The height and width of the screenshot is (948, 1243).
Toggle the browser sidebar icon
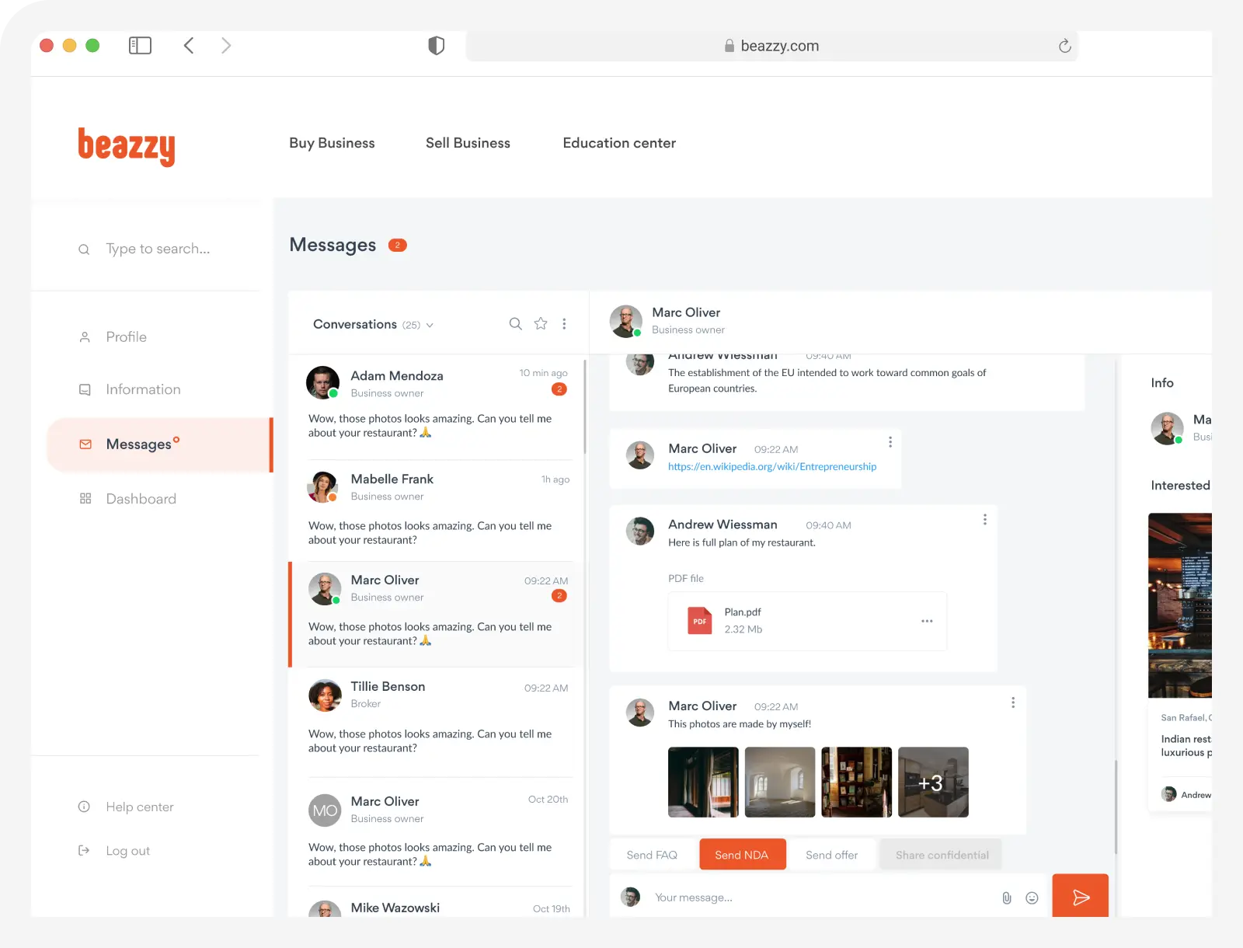pyautogui.click(x=140, y=46)
